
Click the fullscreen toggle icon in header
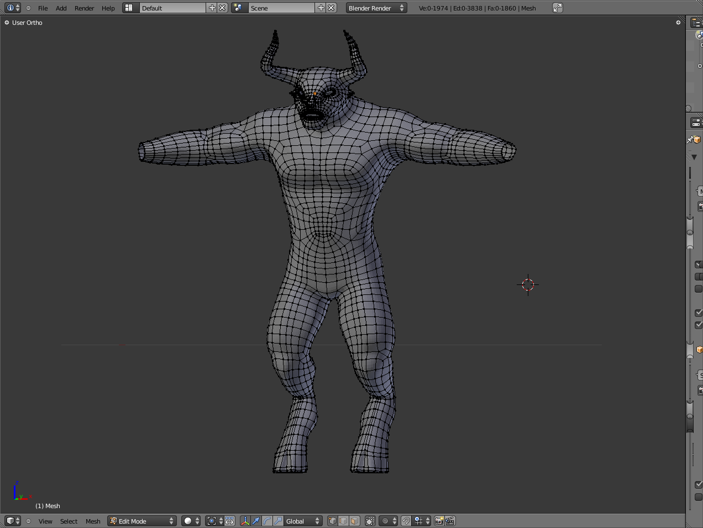point(558,8)
